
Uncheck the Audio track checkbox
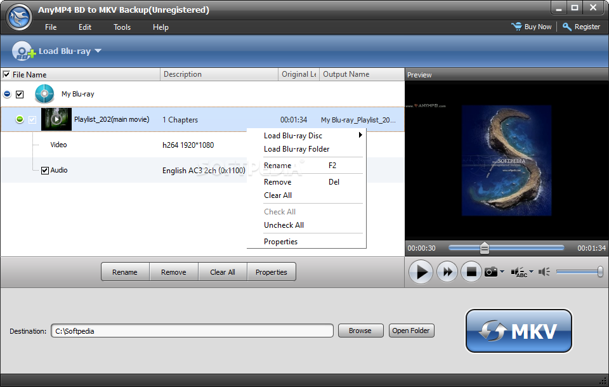tap(44, 170)
